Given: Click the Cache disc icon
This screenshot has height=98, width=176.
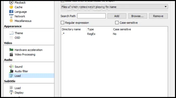Looking at the screenshot, I should click(x=11, y=7).
